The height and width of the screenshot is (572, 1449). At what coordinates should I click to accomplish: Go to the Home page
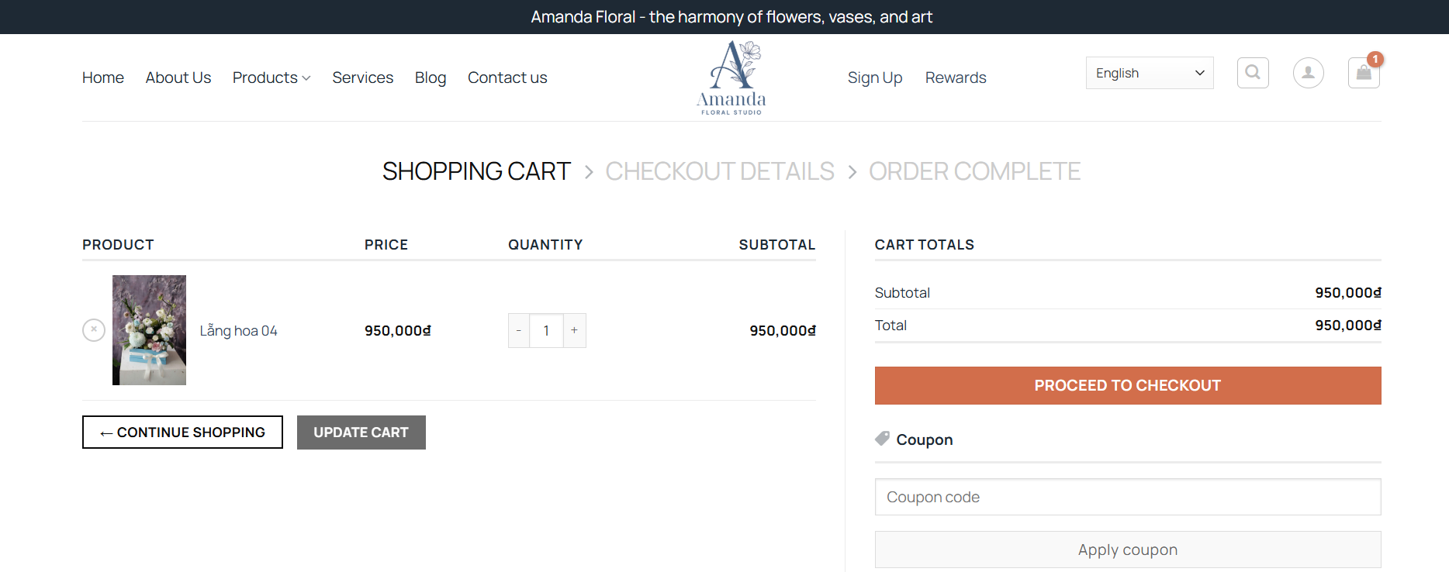(x=103, y=78)
